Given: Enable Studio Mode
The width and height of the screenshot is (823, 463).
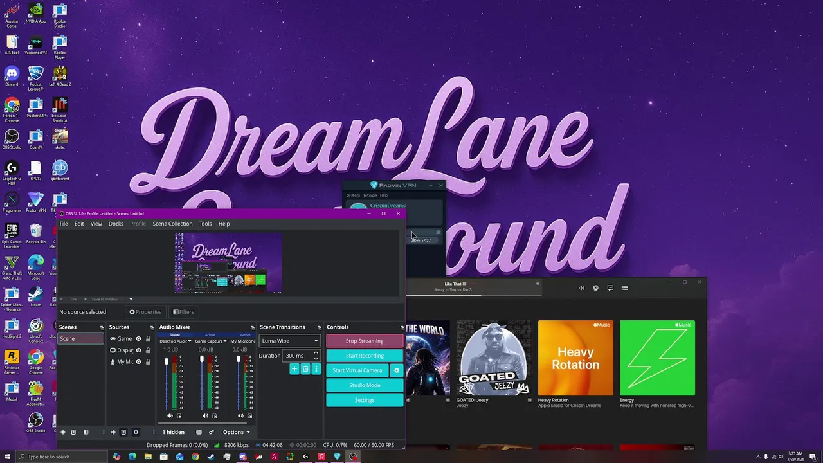Looking at the screenshot, I should (x=365, y=385).
